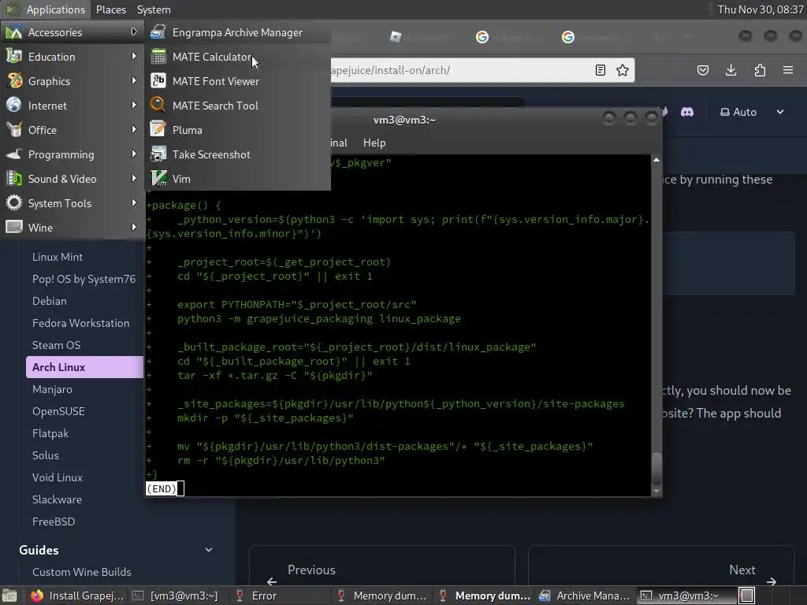The width and height of the screenshot is (807, 605).
Task: Click the Vim icon
Action: 158,179
